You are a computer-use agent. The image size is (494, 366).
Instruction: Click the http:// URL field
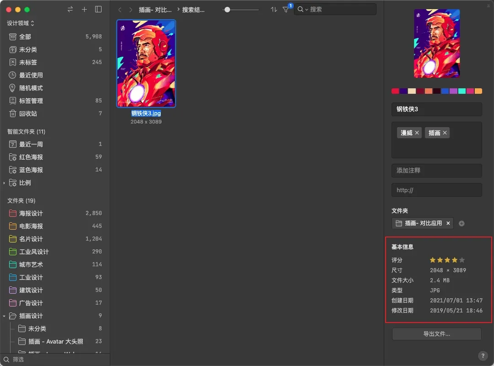click(x=437, y=190)
